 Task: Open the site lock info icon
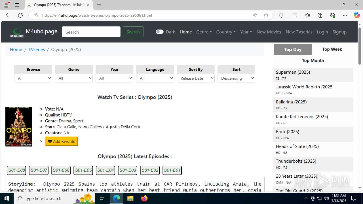click(36, 15)
